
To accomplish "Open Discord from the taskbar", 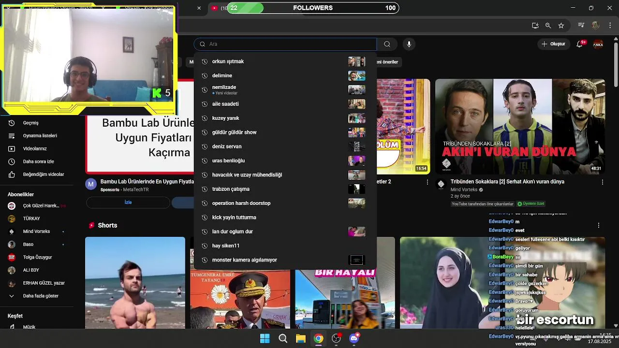I will coord(354,338).
